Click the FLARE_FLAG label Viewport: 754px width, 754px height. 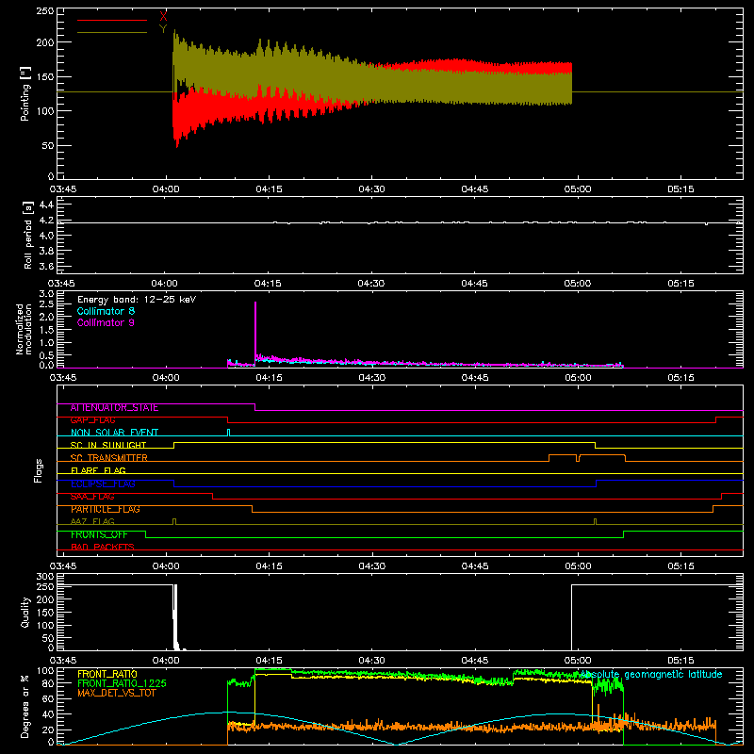point(98,470)
